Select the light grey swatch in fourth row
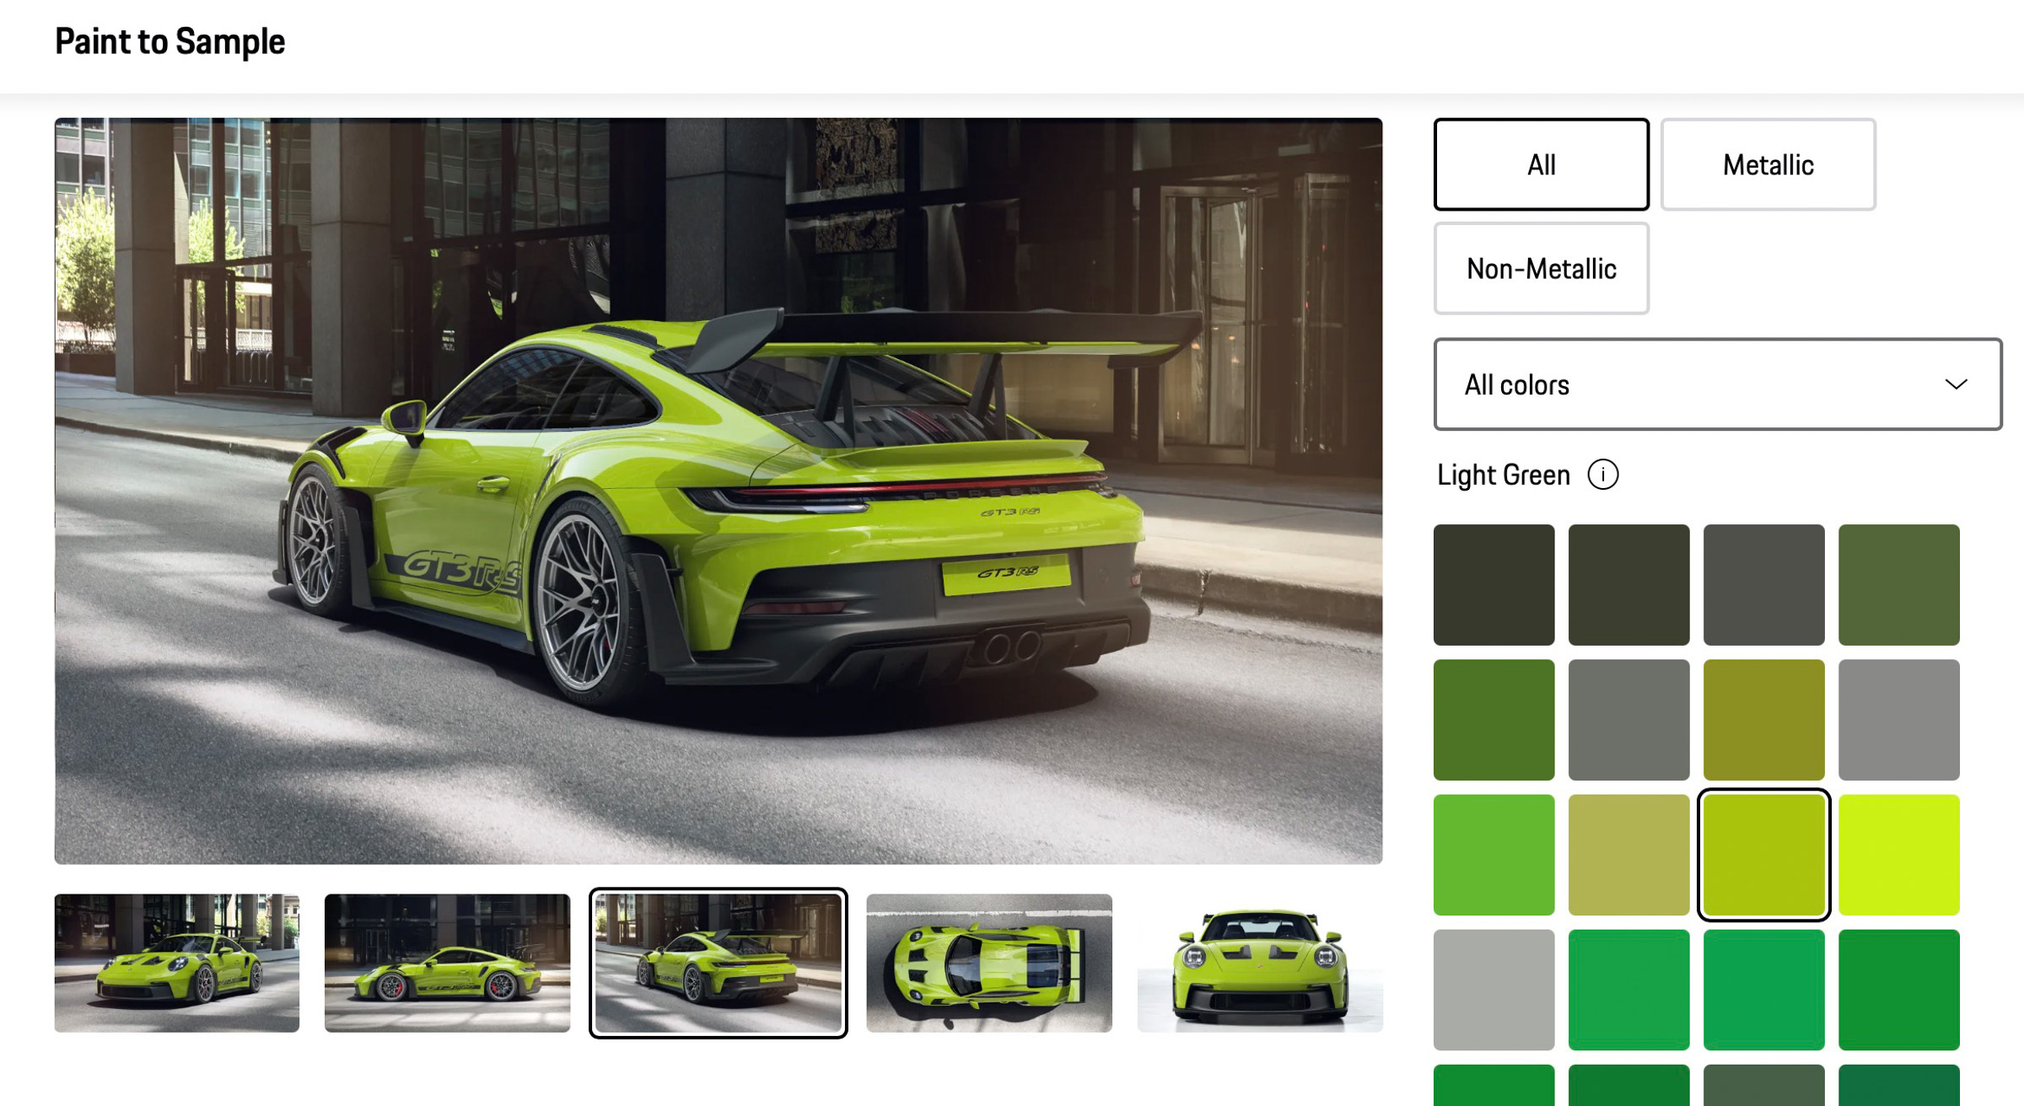2024x1106 pixels. coord(1494,987)
